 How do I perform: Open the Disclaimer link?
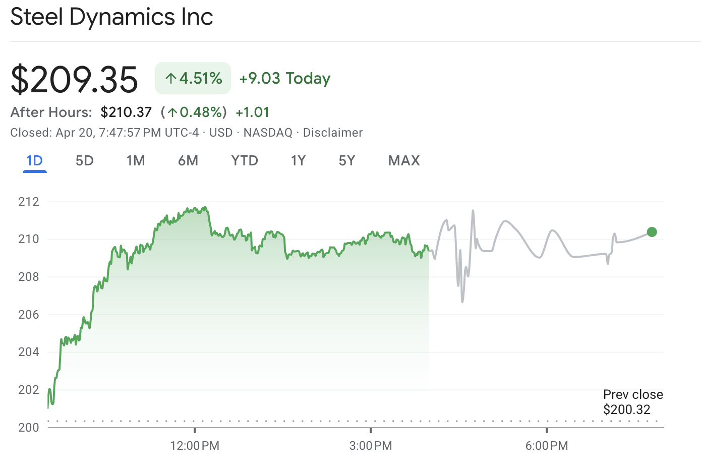(332, 133)
